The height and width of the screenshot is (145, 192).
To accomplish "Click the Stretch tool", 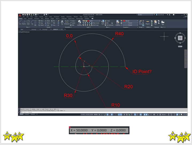I will tap(41, 25).
